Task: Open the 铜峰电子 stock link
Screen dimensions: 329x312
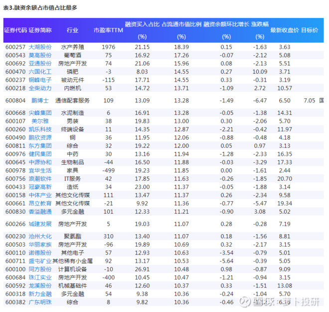Action: point(40,80)
